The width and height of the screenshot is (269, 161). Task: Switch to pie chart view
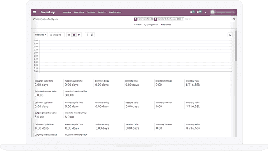[x=79, y=34]
